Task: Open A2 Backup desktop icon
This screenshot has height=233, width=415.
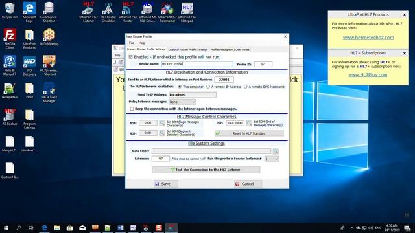Action: (x=10, y=117)
